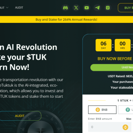The height and width of the screenshot is (133, 133).
Task: Click the Max amount link
Action: [x=129, y=119]
